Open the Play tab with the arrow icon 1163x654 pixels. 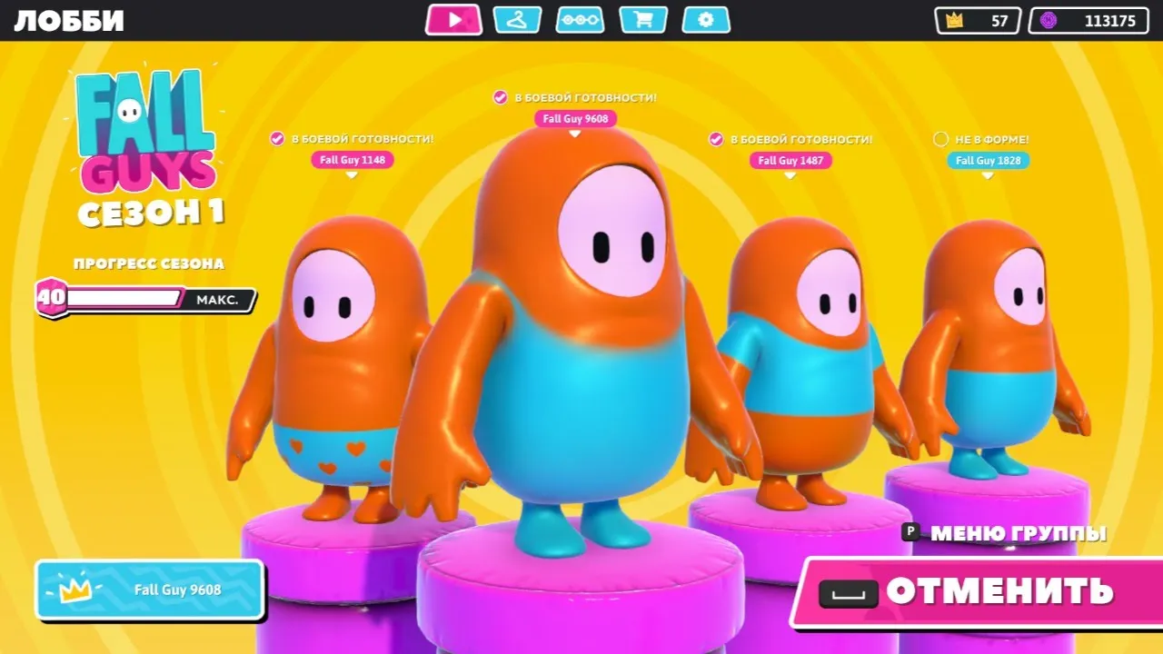[453, 20]
